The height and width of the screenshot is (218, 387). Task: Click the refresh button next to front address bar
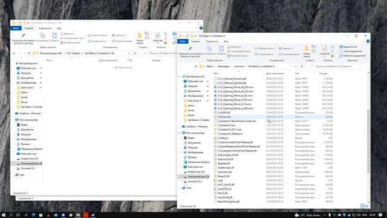[x=302, y=67]
